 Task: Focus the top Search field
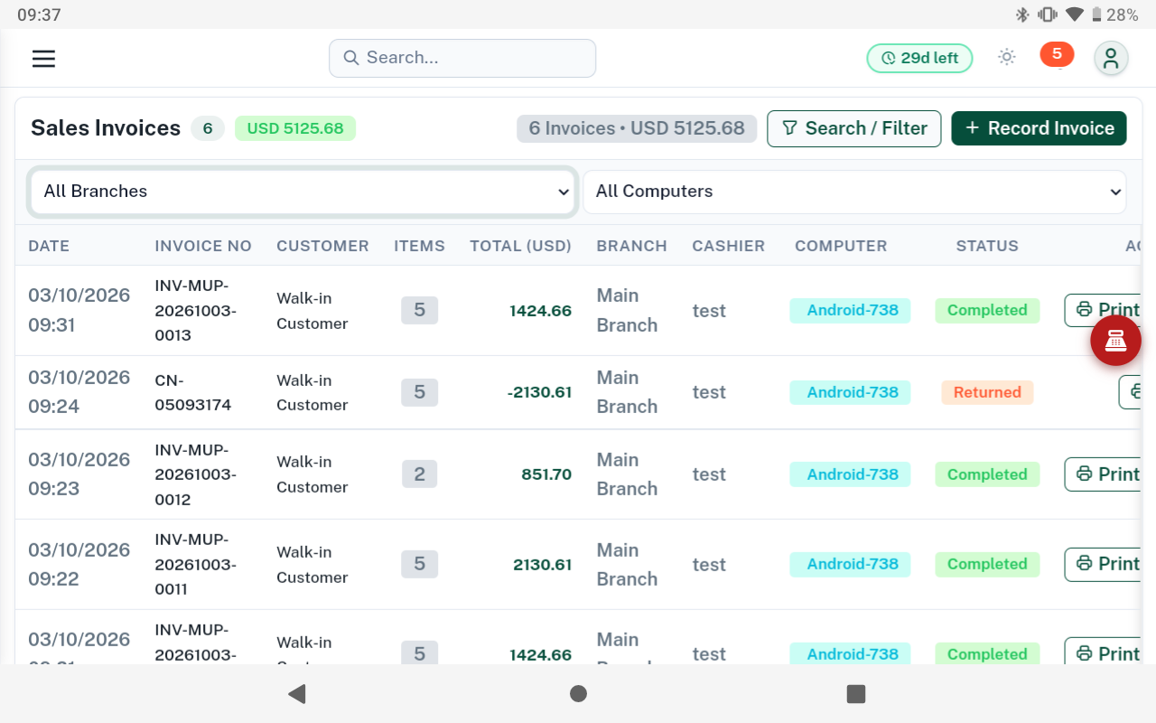coord(462,58)
